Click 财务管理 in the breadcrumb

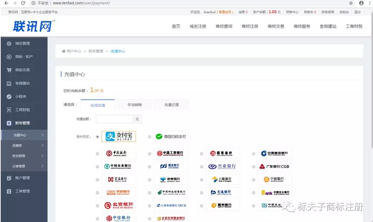point(96,51)
